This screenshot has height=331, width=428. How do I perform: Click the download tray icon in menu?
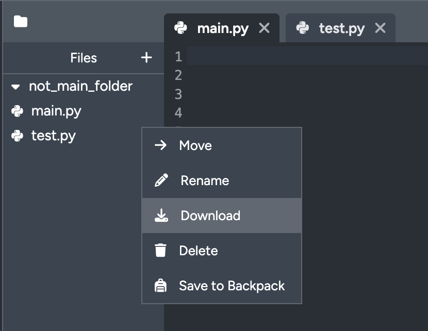click(x=161, y=216)
